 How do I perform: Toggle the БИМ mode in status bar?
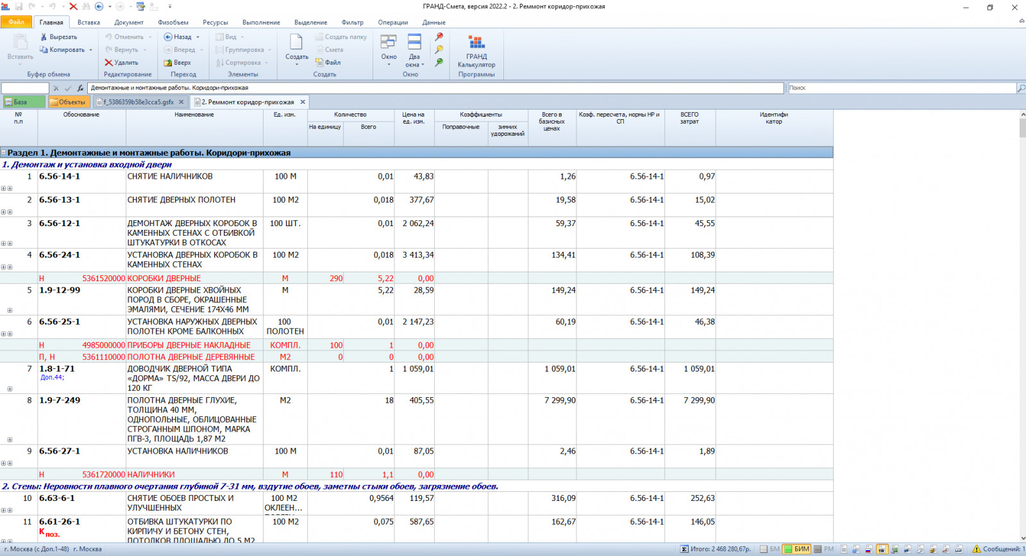coord(797,550)
